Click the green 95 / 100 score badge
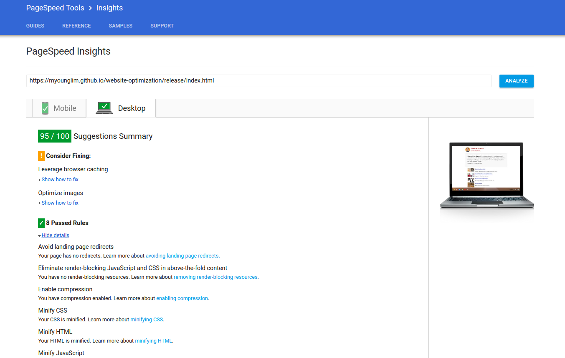This screenshot has width=565, height=358. click(55, 136)
